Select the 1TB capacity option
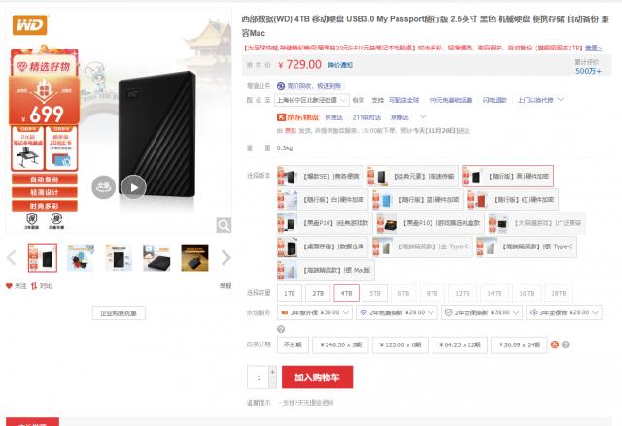Screen dimensions: 622x426 coord(290,293)
